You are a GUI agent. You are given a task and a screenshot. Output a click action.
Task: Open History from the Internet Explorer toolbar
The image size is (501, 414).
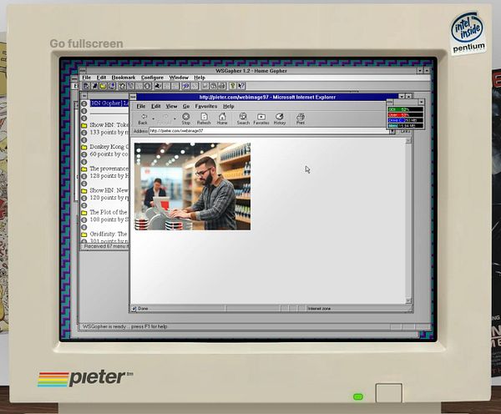tap(280, 119)
